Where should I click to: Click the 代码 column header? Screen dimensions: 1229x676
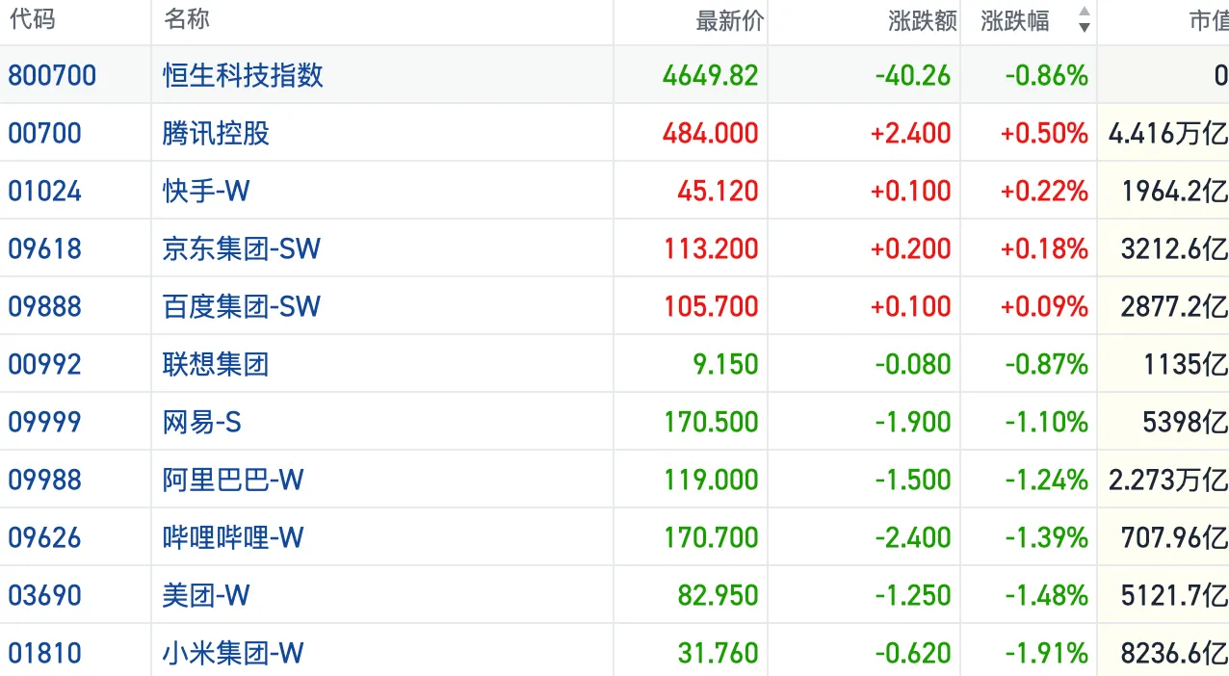(32, 19)
